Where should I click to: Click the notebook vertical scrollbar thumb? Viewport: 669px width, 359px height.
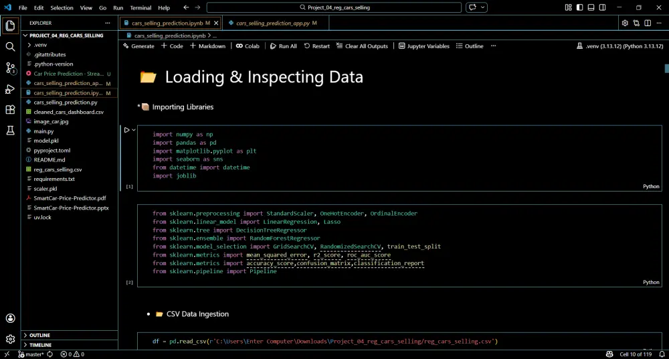pyautogui.click(x=666, y=68)
